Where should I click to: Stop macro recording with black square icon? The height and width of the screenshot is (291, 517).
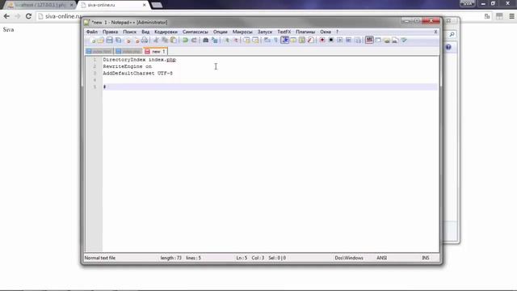[330, 40]
